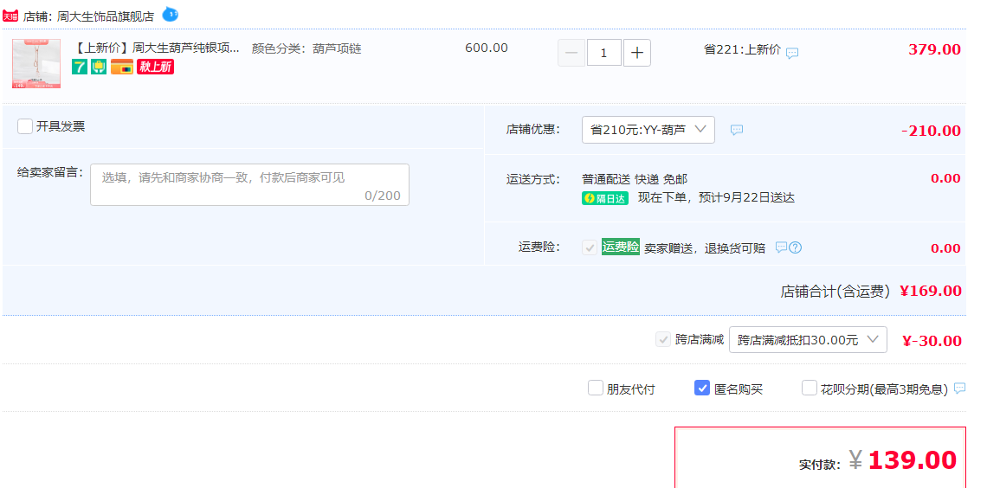Enable the 朋友代付 checkbox
The height and width of the screenshot is (488, 987).
(x=596, y=388)
